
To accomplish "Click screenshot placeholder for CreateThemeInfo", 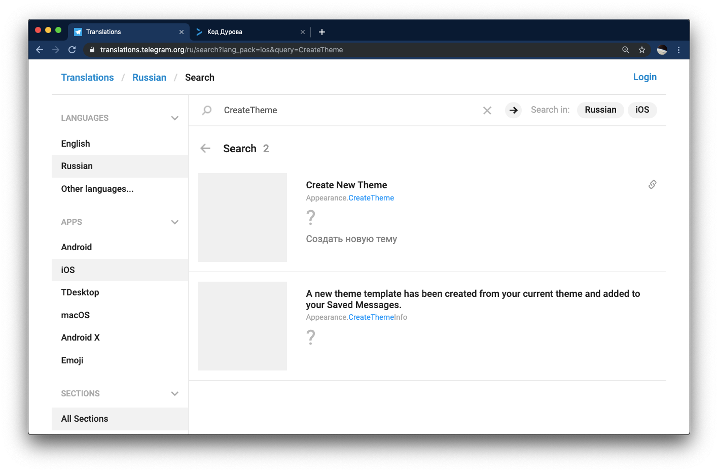I will 242,326.
